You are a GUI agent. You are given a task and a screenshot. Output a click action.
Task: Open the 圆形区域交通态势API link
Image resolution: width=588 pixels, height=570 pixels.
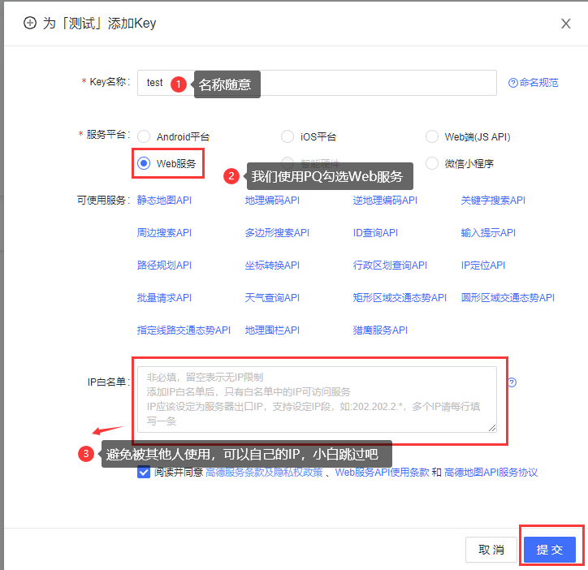click(x=508, y=298)
